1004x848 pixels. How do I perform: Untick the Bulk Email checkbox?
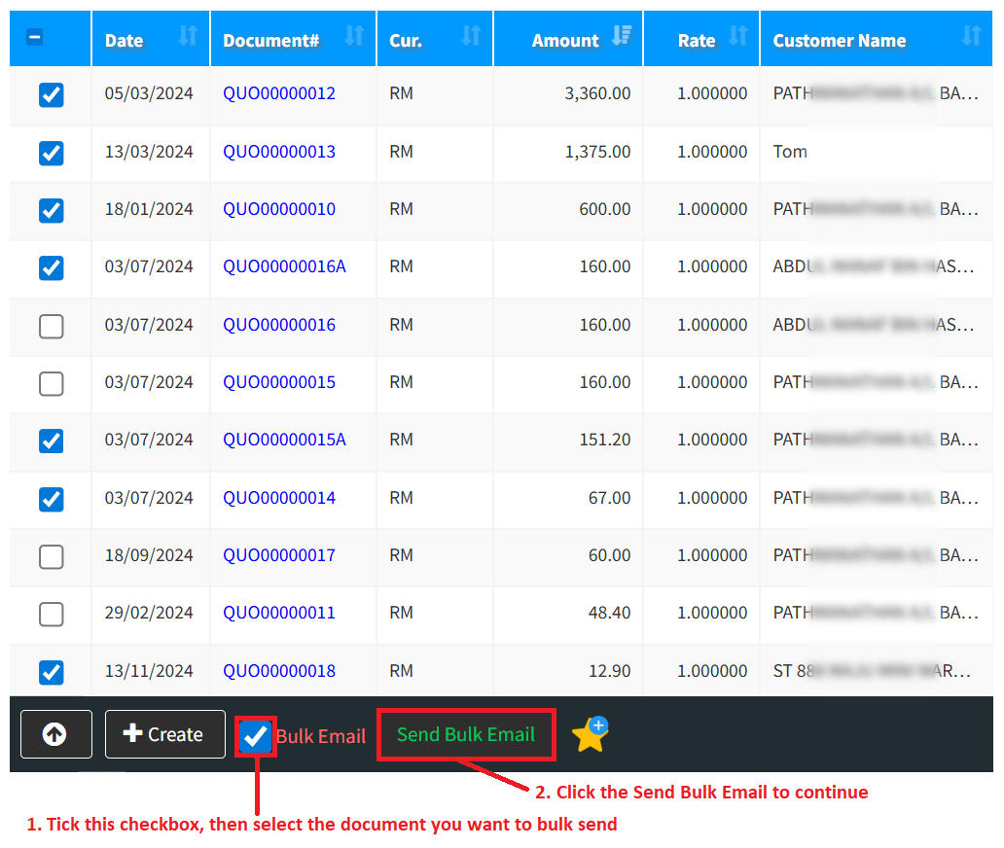pyautogui.click(x=256, y=736)
